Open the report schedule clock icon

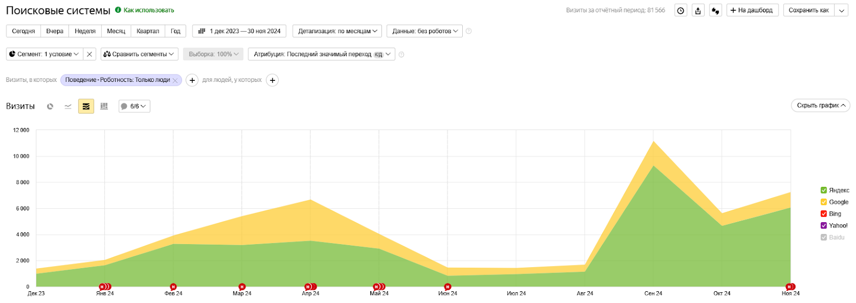point(681,11)
